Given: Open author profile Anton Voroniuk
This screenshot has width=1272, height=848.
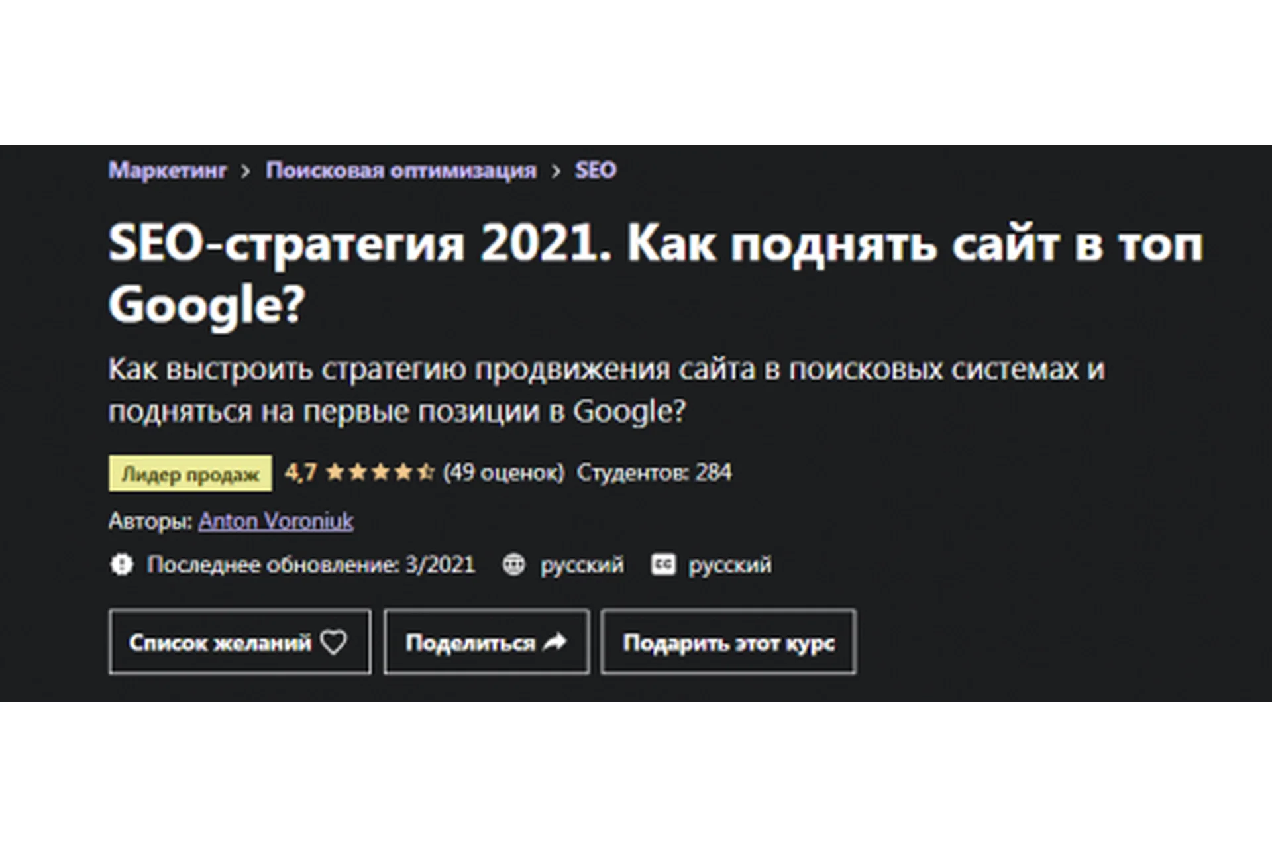Looking at the screenshot, I should tap(276, 521).
